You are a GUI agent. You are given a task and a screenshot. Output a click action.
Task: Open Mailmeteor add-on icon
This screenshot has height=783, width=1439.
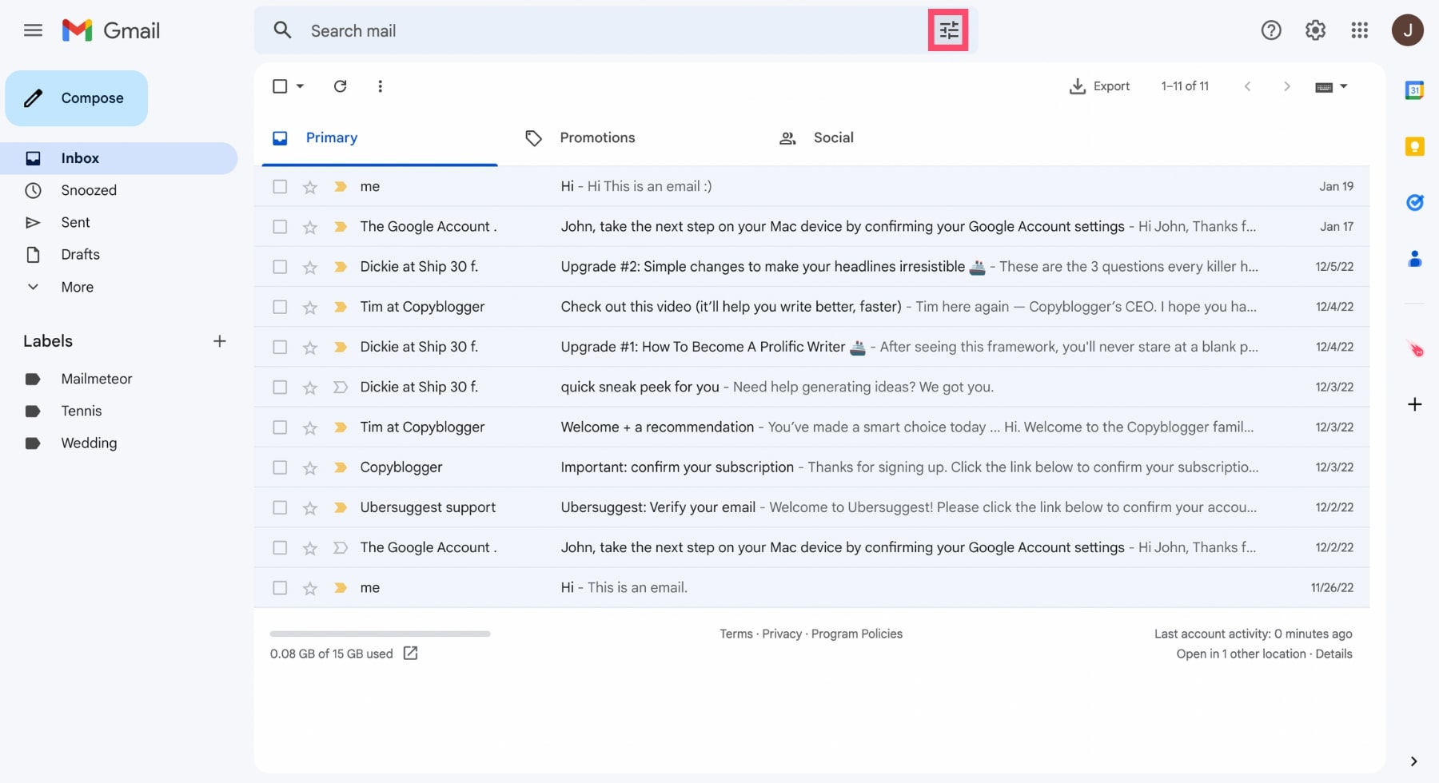(1414, 348)
